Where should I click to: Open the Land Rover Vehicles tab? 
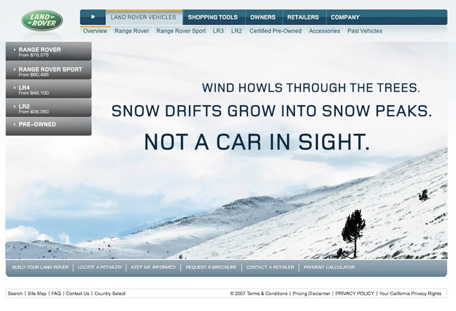(144, 17)
